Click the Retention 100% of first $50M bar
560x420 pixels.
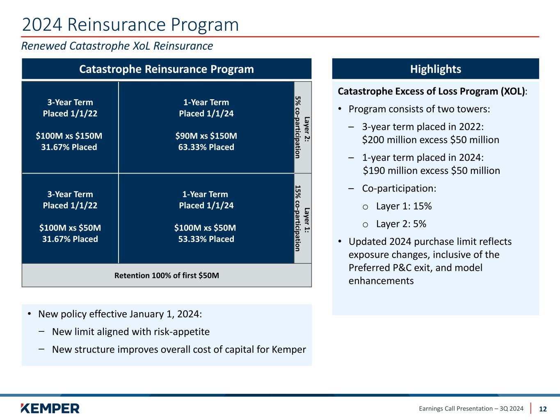pyautogui.click(x=167, y=275)
